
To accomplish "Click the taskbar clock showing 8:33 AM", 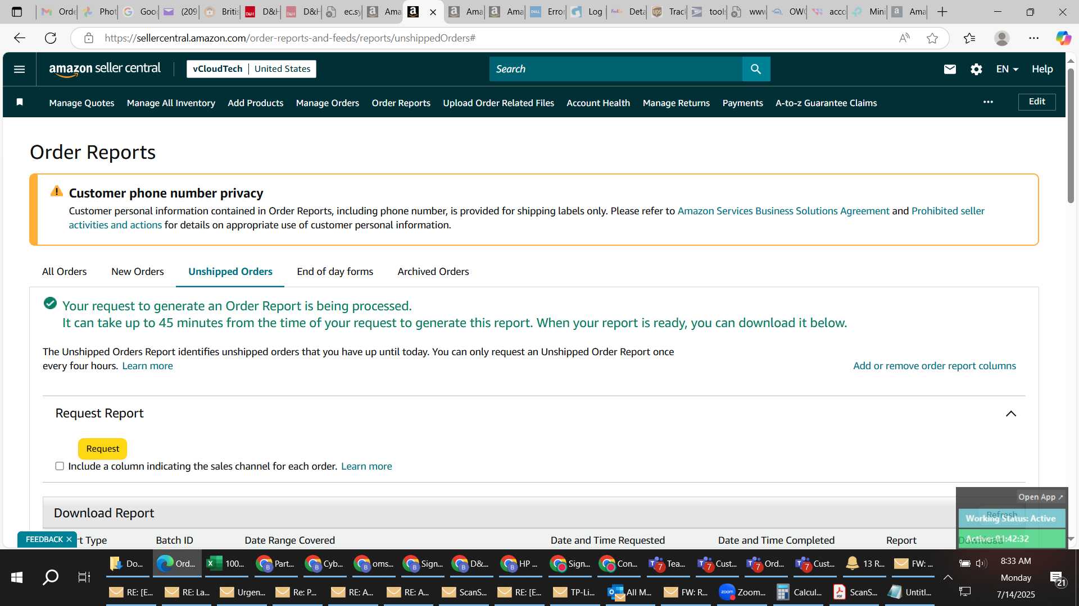I will point(1015,561).
